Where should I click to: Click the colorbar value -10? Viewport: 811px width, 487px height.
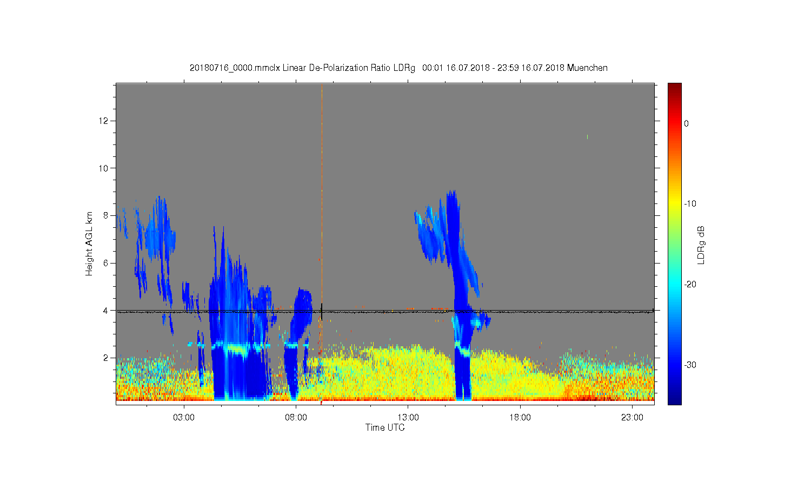(690, 204)
